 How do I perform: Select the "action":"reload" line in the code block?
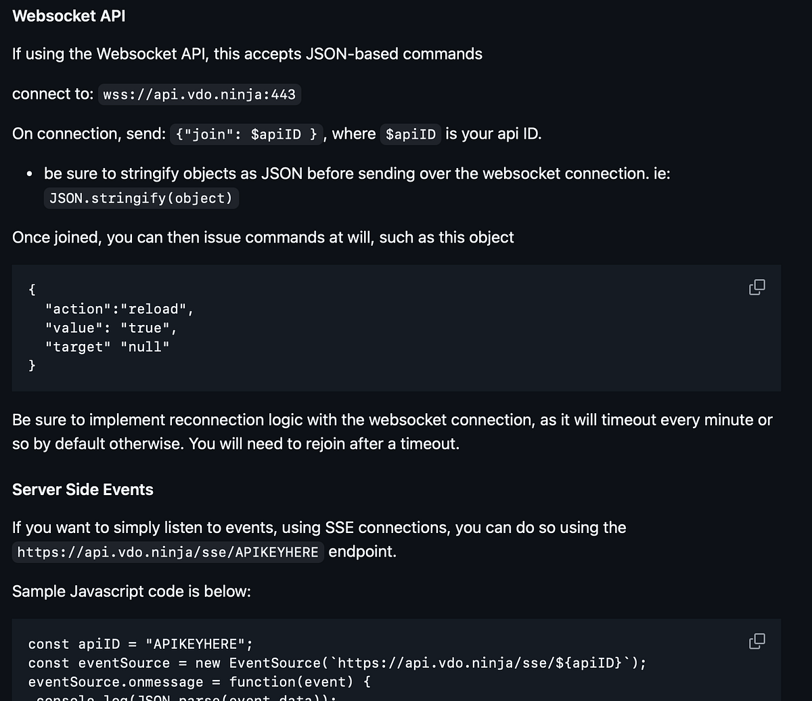pyautogui.click(x=119, y=308)
